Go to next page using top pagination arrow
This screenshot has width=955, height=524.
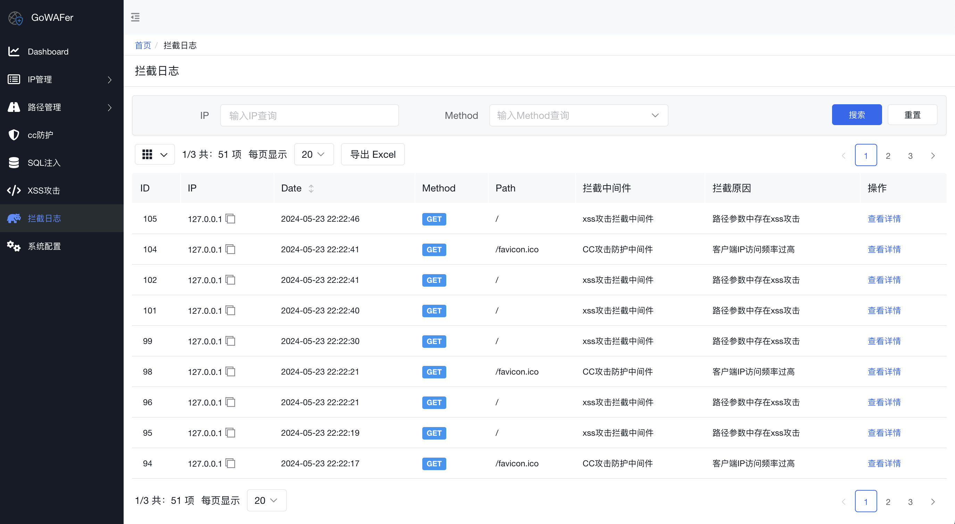tap(933, 156)
